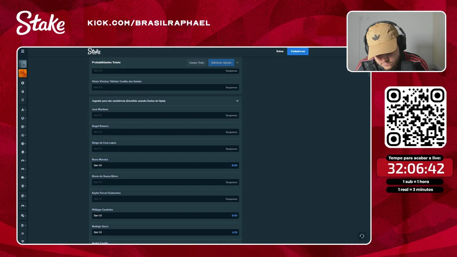This screenshot has height=257, width=457.
Task: Click the 32:06:42 countdown timer
Action: 416,168
